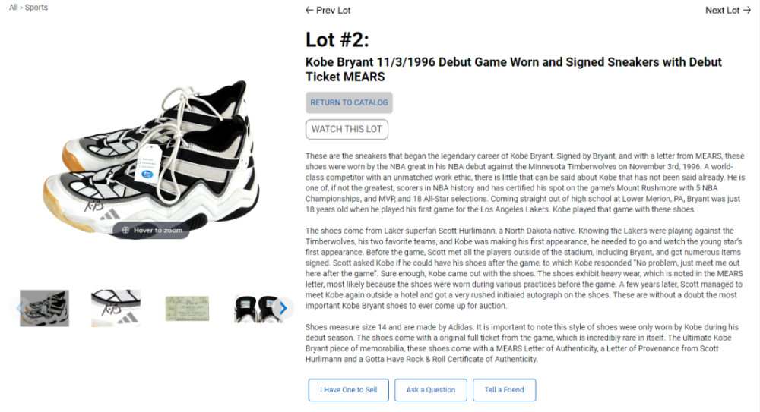The width and height of the screenshot is (760, 412).
Task: Select the debut game ticket thumbnail
Action: (187, 308)
